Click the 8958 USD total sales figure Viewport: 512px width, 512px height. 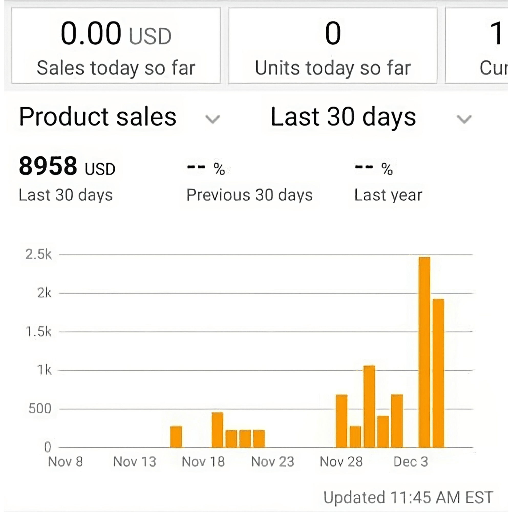[x=67, y=166]
